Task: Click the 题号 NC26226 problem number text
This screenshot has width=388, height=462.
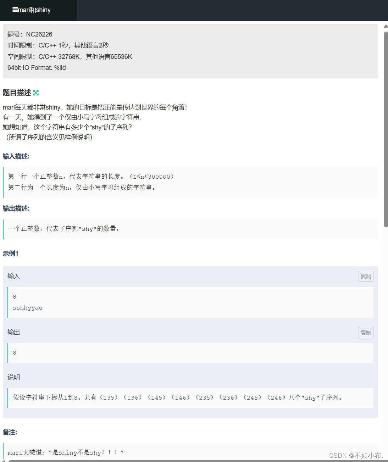Action: (29, 34)
